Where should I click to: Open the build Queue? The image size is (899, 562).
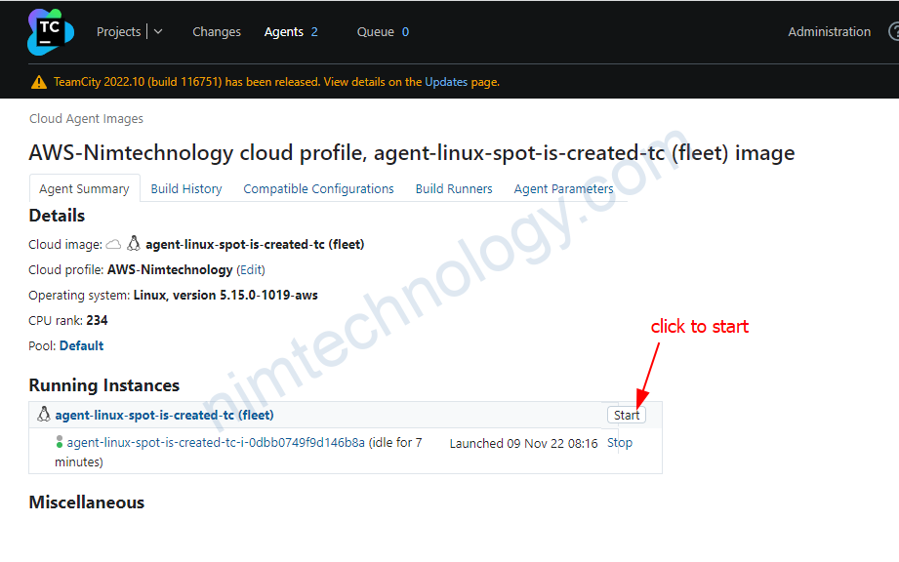click(x=376, y=31)
